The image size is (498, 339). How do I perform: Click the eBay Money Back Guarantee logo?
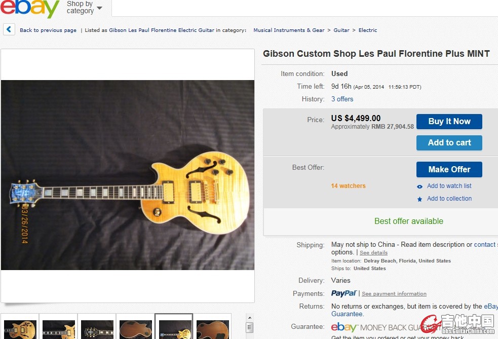pyautogui.click(x=381, y=327)
